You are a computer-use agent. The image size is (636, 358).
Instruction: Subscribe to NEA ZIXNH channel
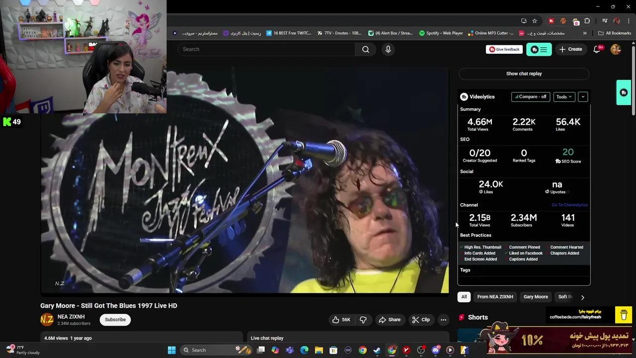pyautogui.click(x=115, y=320)
